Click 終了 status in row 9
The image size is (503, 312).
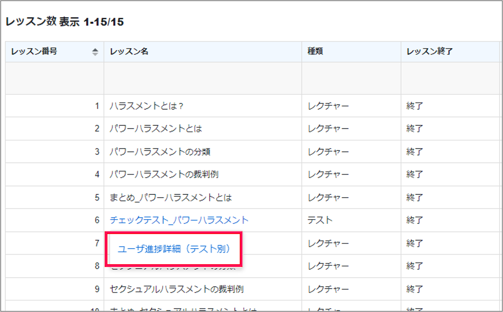pyautogui.click(x=415, y=289)
